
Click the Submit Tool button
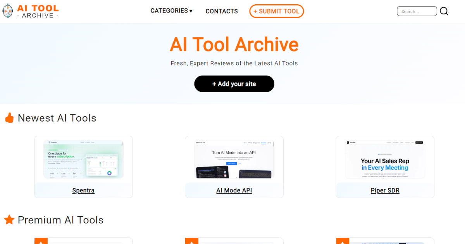click(276, 11)
